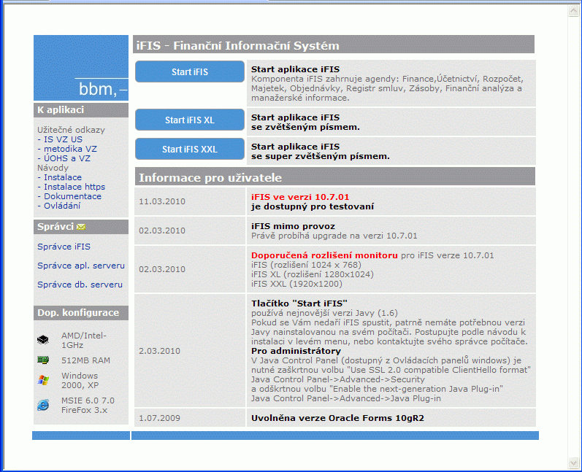Viewport: 582px width, 472px height.
Task: Click the Windows logo icon
Action: pyautogui.click(x=43, y=380)
